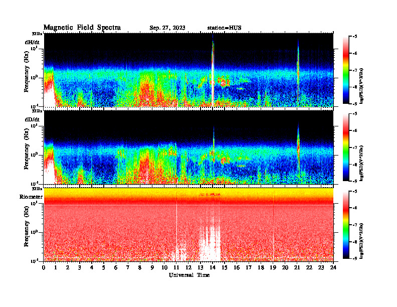Select the Riometer panel label

click(31, 197)
